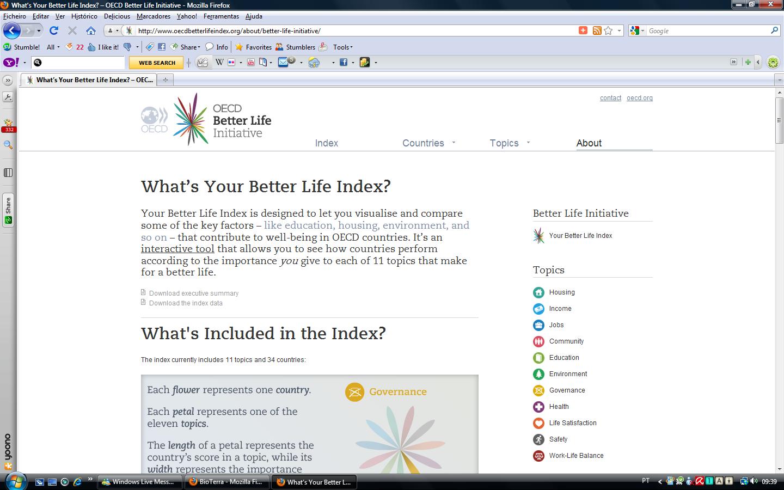Open the bookmark star dropdown arrow

(x=619, y=30)
